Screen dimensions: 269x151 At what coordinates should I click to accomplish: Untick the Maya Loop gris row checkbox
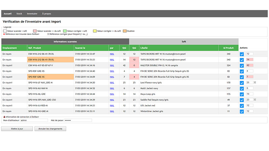tap(242, 94)
